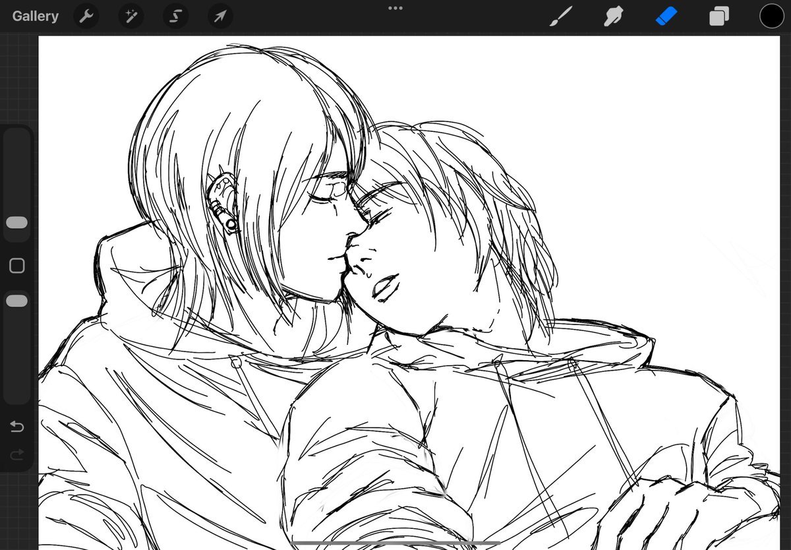Activate the Transform arrow tool
The height and width of the screenshot is (550, 791).
pos(220,16)
